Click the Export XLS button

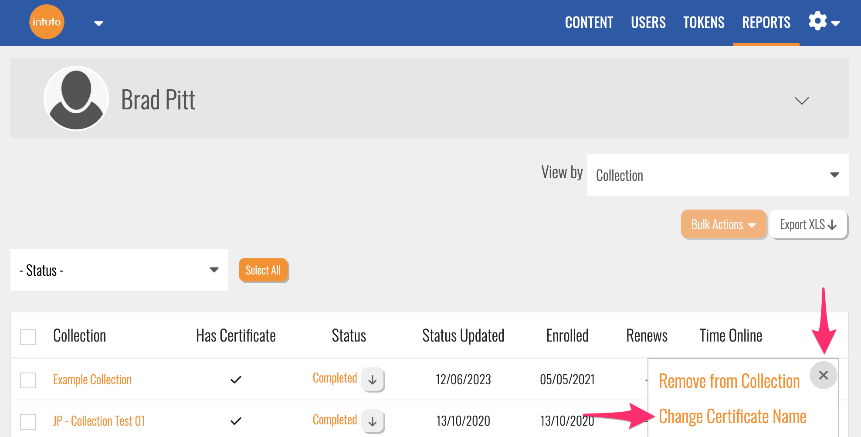point(808,224)
